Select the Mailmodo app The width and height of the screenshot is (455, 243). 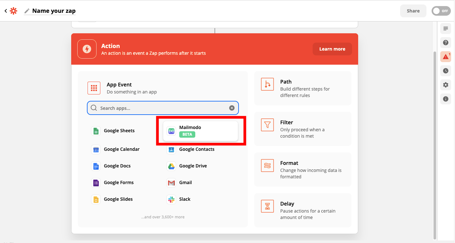pos(200,131)
